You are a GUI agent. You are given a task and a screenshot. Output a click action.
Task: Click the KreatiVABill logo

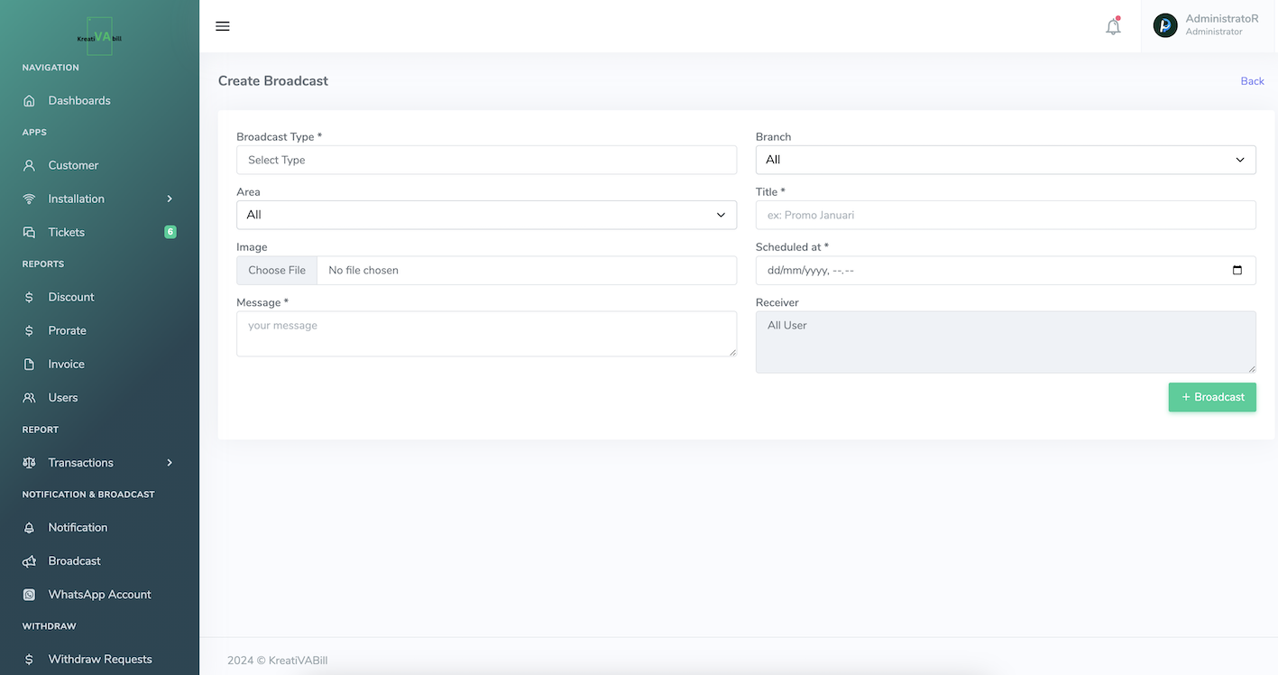point(99,37)
